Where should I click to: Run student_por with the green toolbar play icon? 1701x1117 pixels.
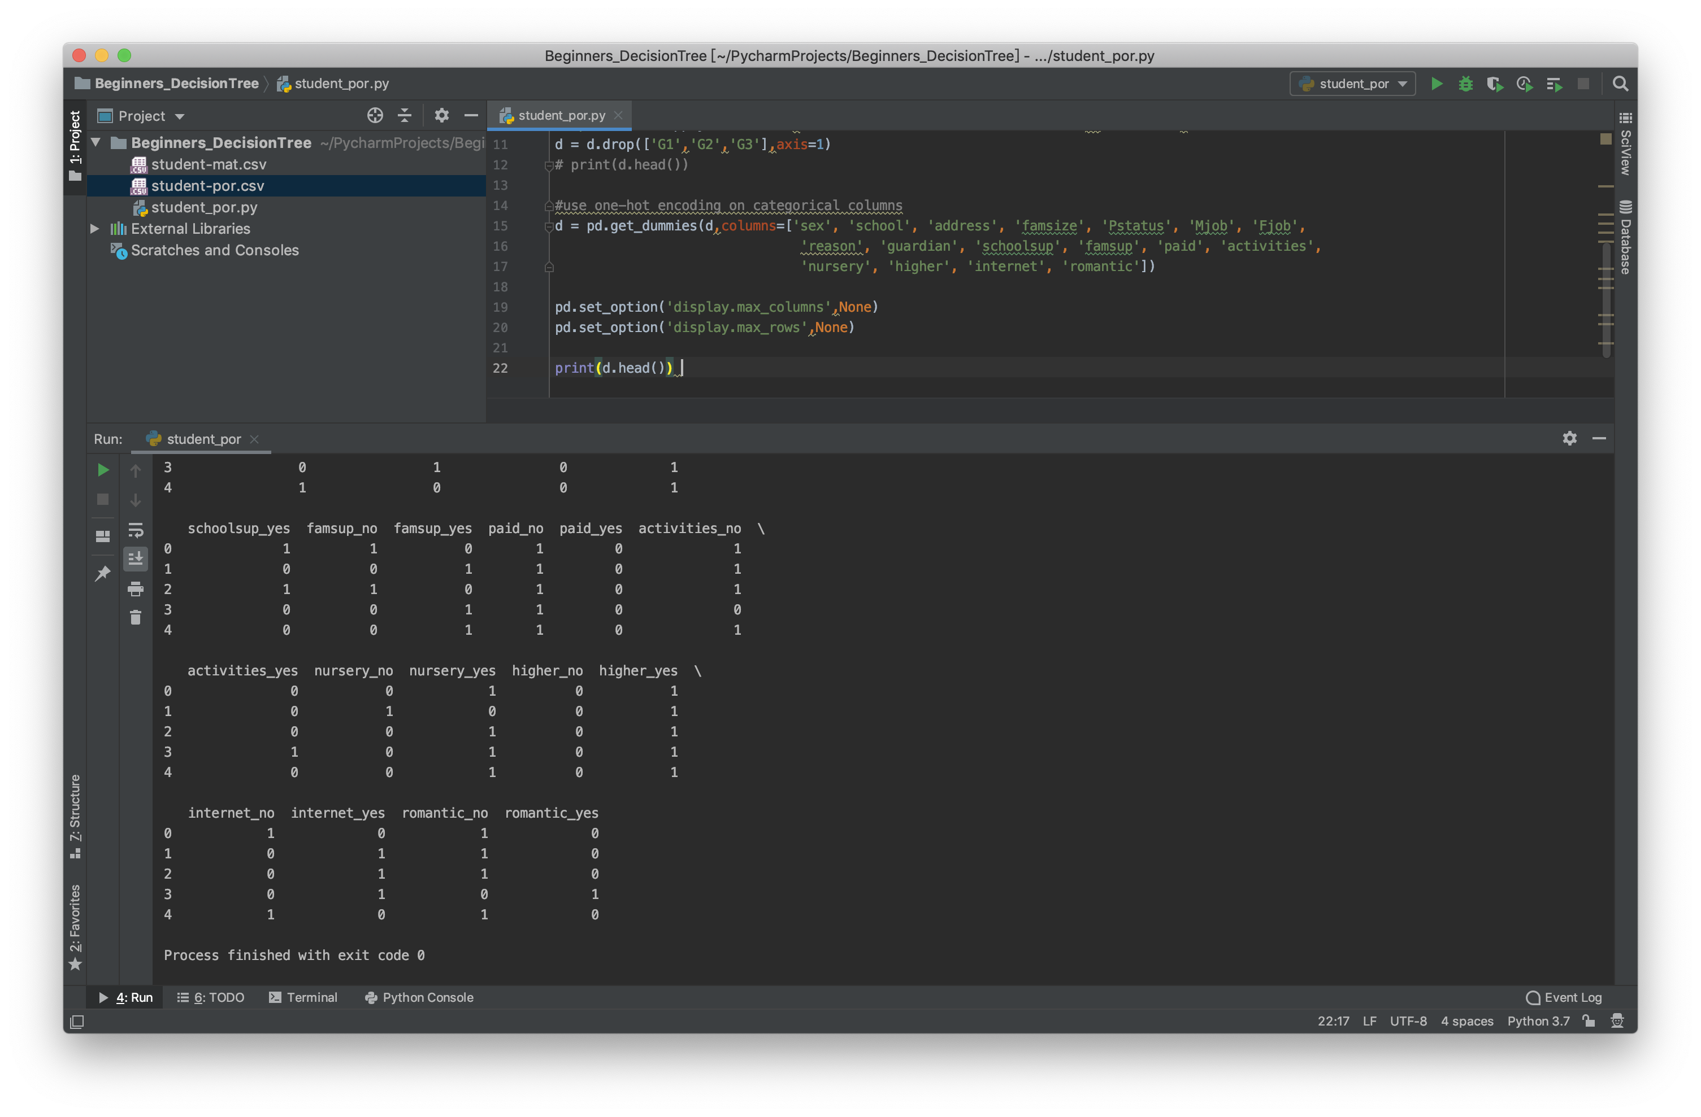1436,84
